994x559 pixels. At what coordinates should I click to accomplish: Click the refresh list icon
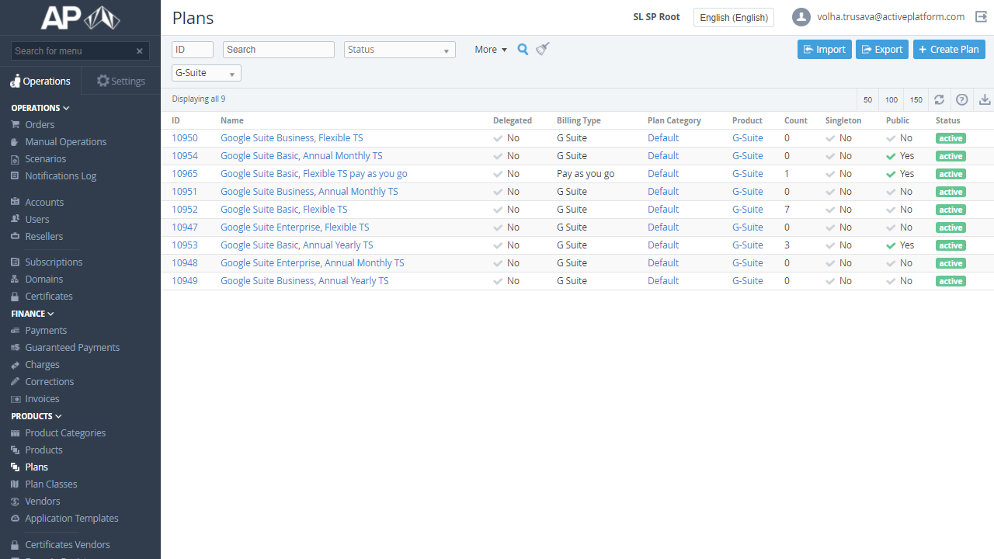click(939, 99)
